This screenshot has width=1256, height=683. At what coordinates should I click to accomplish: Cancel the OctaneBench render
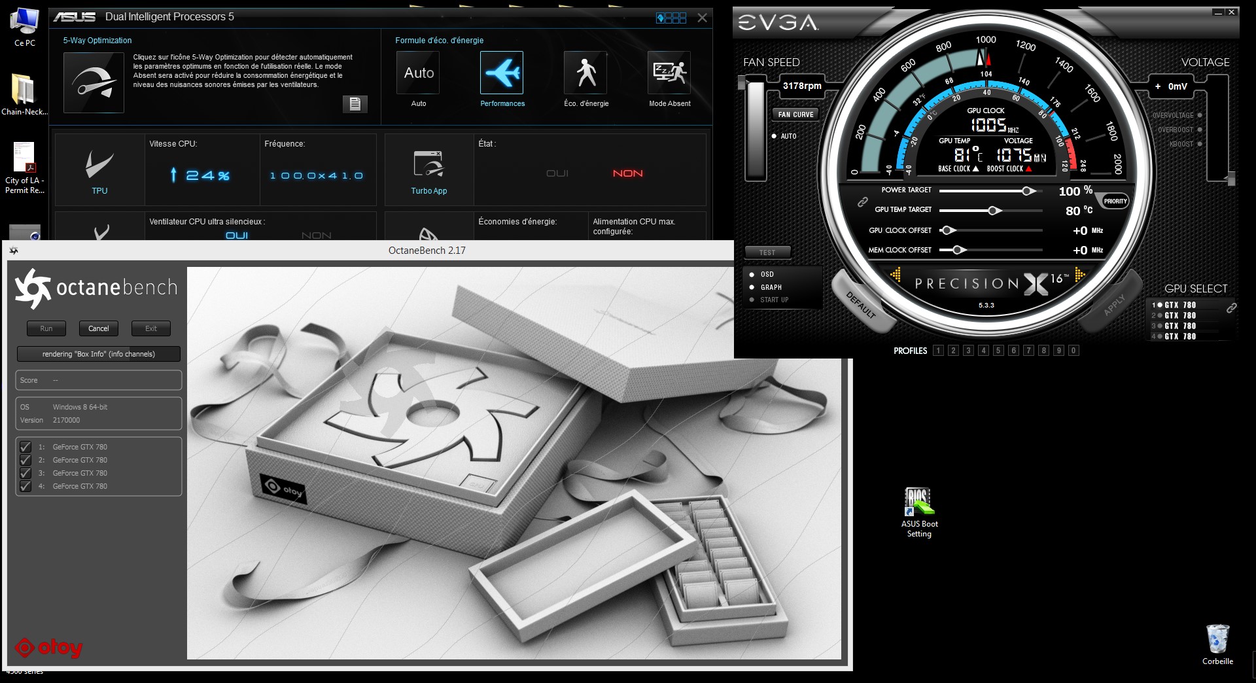[99, 328]
